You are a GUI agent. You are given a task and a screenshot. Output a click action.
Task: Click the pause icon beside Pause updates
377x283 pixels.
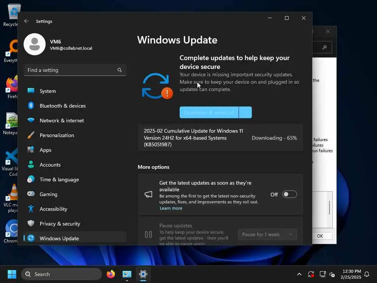click(x=148, y=234)
